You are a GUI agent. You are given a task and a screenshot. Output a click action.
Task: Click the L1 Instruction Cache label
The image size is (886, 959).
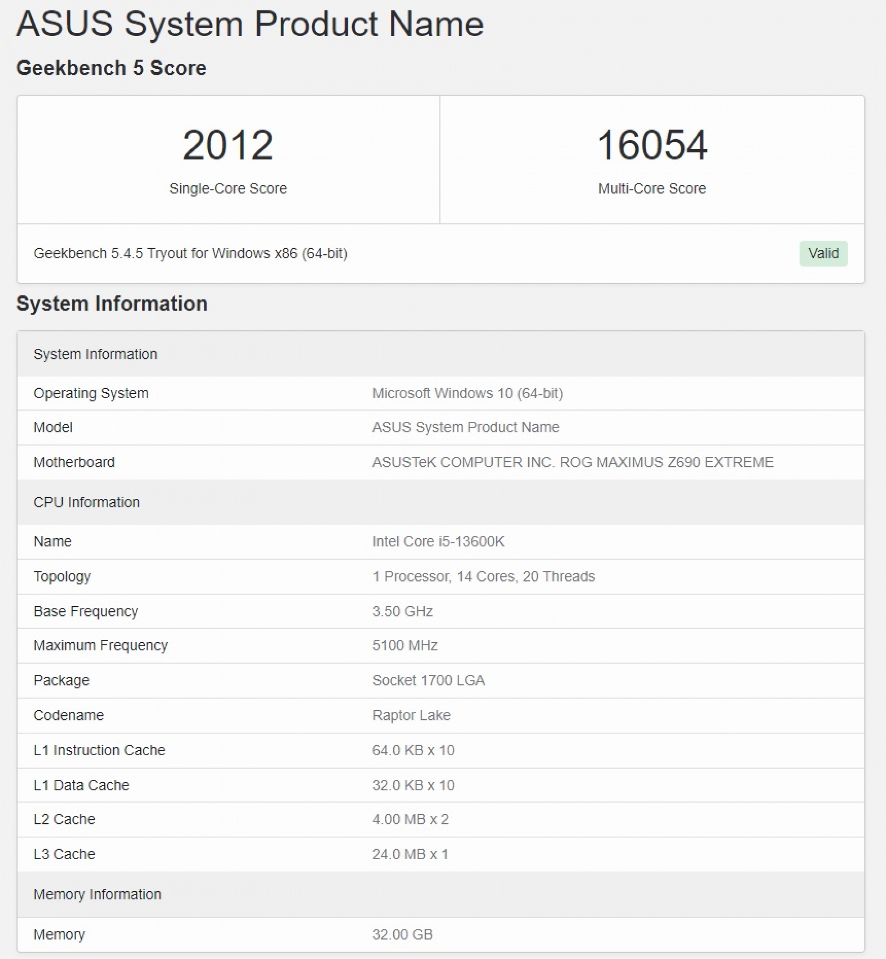point(99,750)
